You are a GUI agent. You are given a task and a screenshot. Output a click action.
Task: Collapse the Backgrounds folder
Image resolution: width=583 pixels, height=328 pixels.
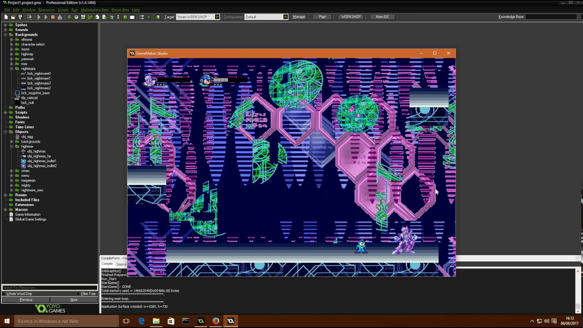pyautogui.click(x=5, y=35)
